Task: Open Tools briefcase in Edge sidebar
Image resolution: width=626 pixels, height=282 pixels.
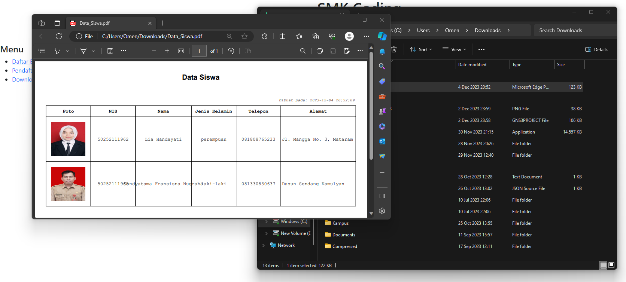Action: point(382,96)
